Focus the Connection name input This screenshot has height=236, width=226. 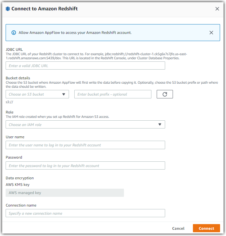[85, 213]
